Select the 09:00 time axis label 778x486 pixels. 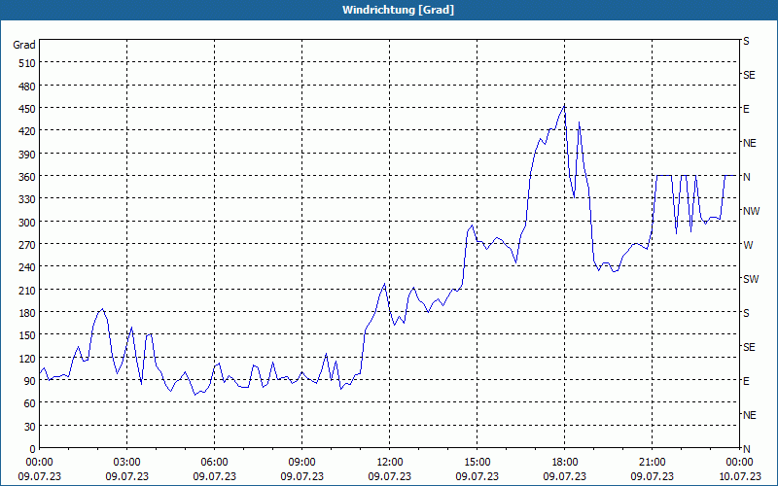(301, 462)
